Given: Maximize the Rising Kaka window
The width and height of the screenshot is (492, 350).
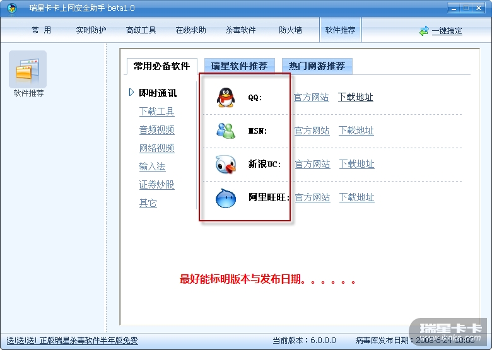Looking at the screenshot, I should pyautogui.click(x=466, y=8).
